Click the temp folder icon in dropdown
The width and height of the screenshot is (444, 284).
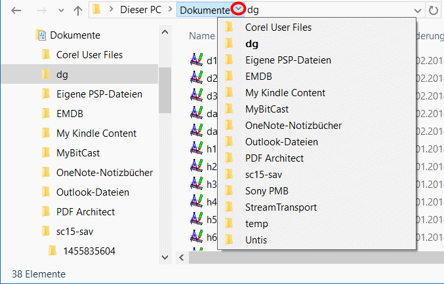pyautogui.click(x=229, y=224)
